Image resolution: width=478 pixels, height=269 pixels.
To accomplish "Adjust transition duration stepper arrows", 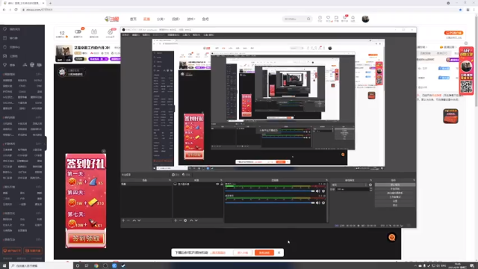I will click(370, 189).
